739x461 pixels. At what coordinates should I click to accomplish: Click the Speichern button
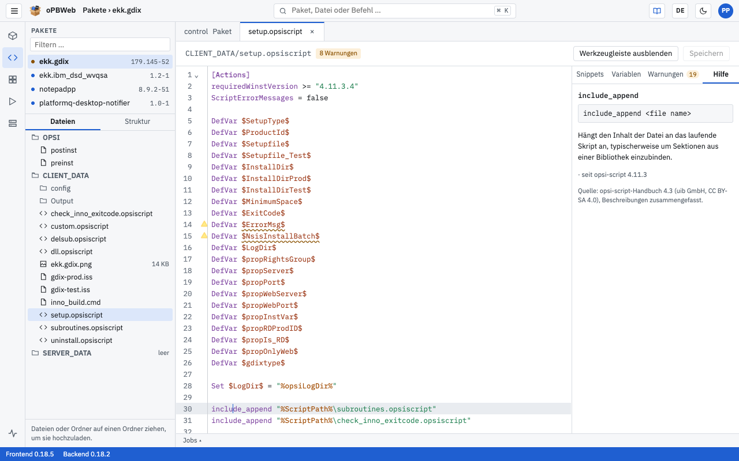pyautogui.click(x=706, y=54)
